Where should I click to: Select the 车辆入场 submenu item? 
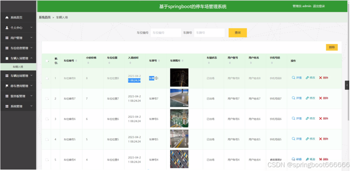point(18,67)
